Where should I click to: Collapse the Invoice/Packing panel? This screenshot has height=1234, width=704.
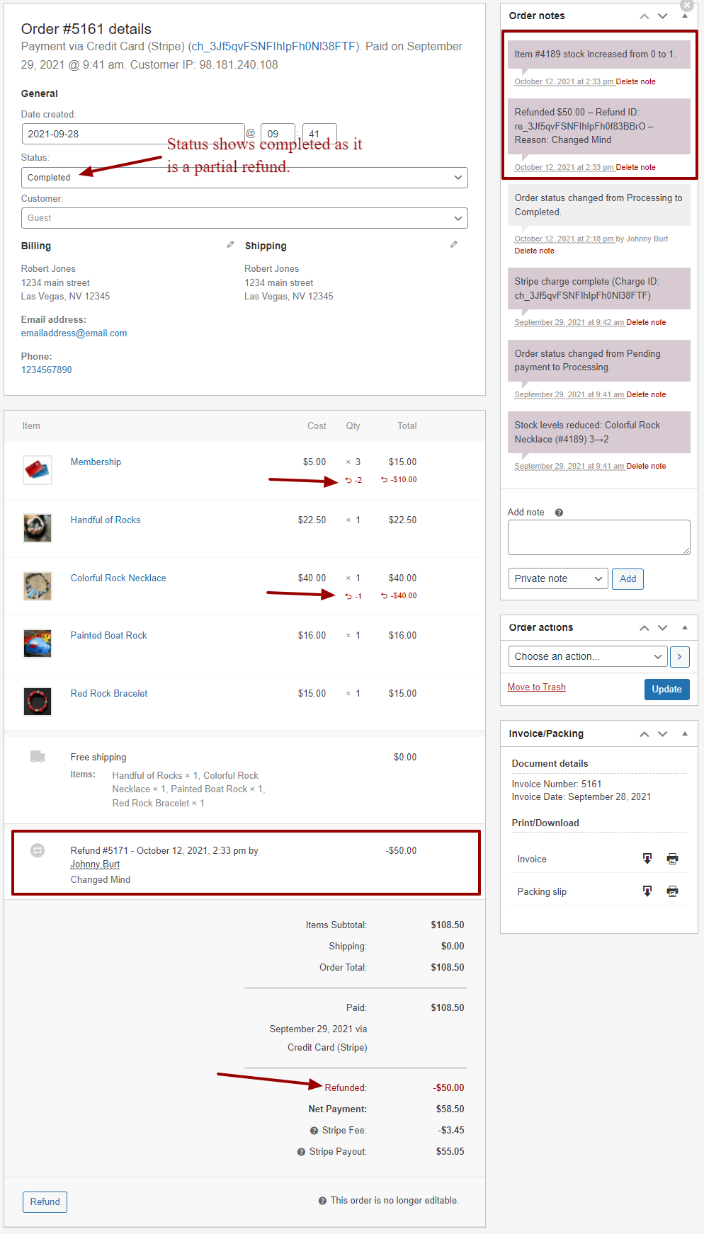(685, 734)
